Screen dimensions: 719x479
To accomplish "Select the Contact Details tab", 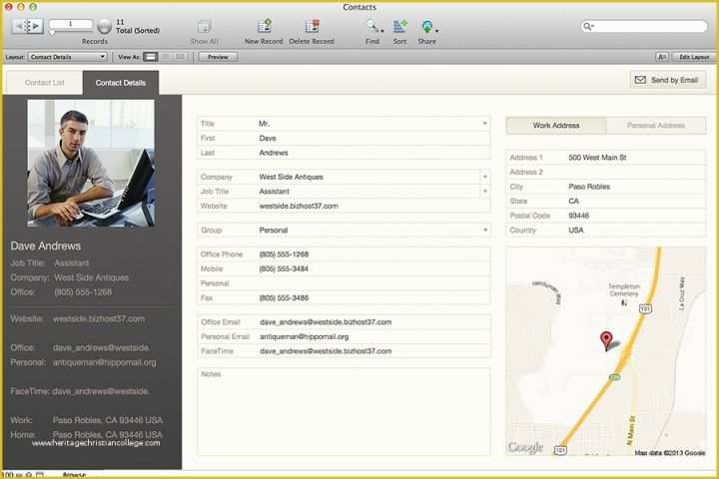I will [x=120, y=82].
